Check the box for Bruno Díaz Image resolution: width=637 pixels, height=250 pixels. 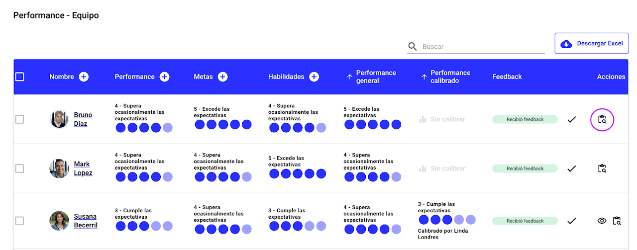click(19, 119)
